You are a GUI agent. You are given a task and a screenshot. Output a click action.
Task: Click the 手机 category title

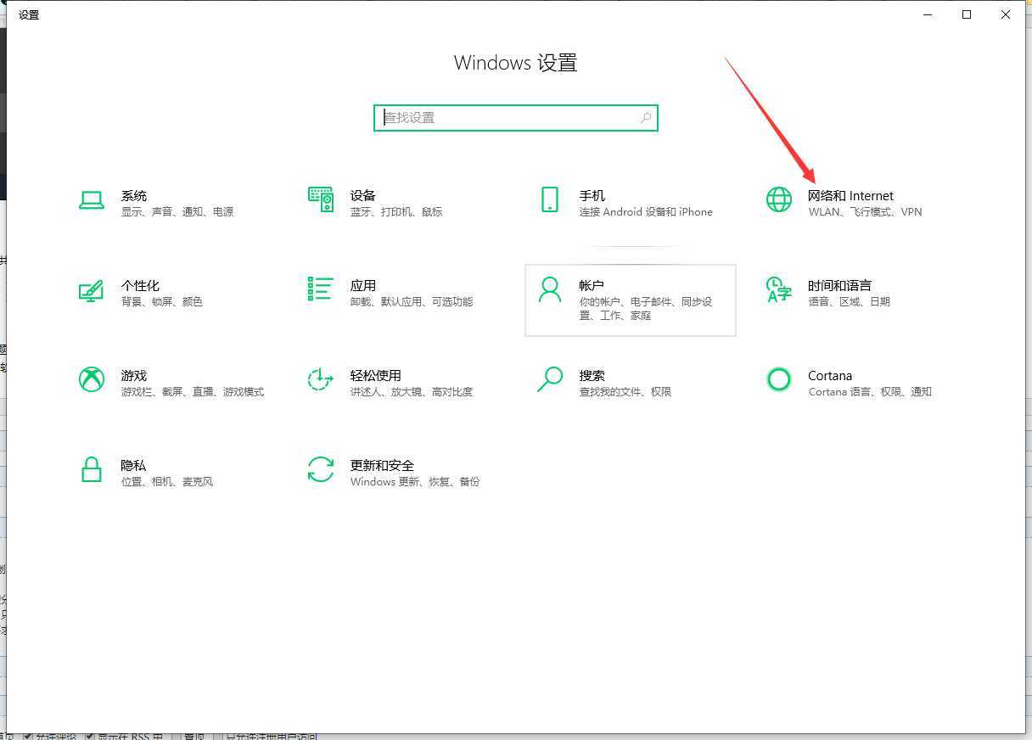click(x=592, y=196)
